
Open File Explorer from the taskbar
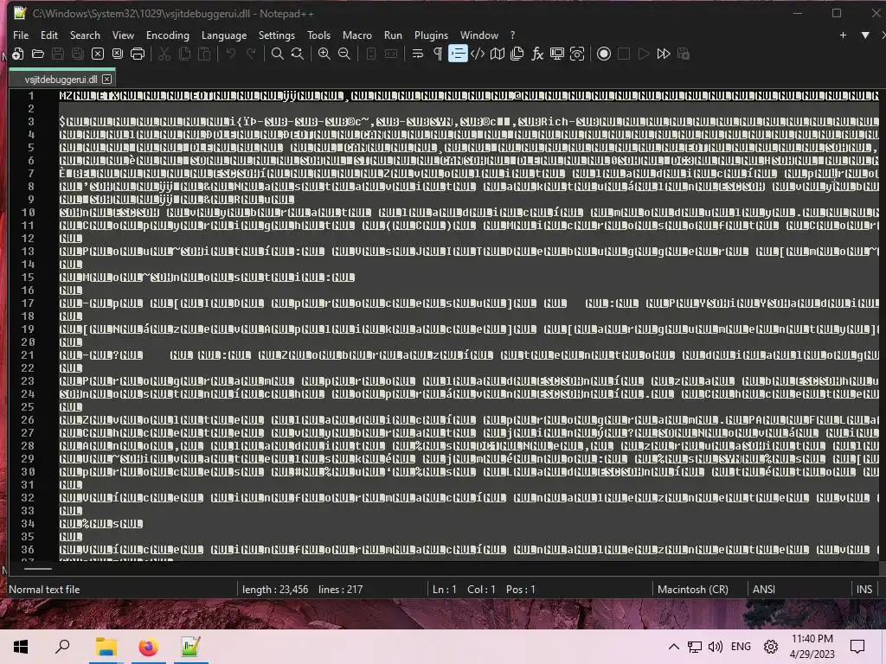(106, 647)
